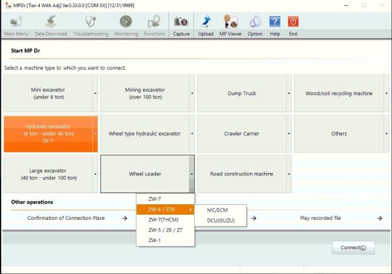Click the Connect(C) button

pyautogui.click(x=353, y=247)
